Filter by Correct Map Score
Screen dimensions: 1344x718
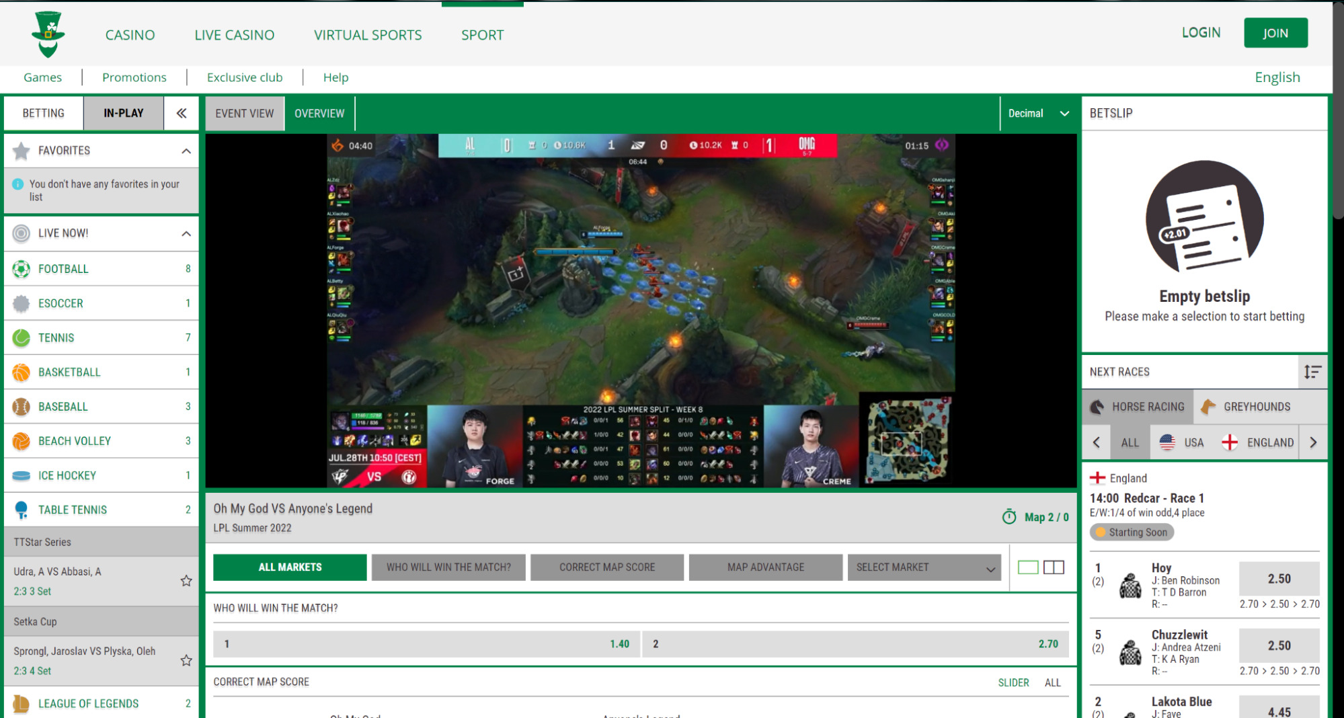point(607,567)
